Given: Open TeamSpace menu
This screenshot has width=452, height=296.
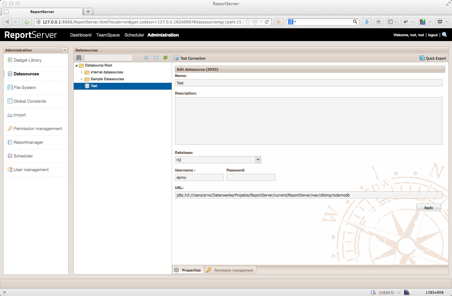Looking at the screenshot, I should (108, 35).
